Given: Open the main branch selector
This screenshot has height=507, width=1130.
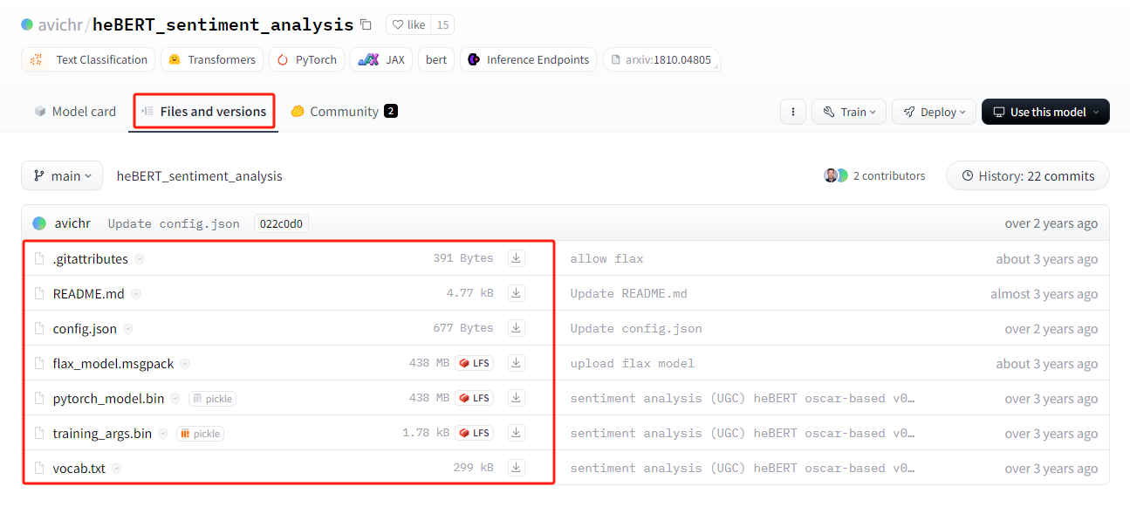Looking at the screenshot, I should pyautogui.click(x=62, y=175).
